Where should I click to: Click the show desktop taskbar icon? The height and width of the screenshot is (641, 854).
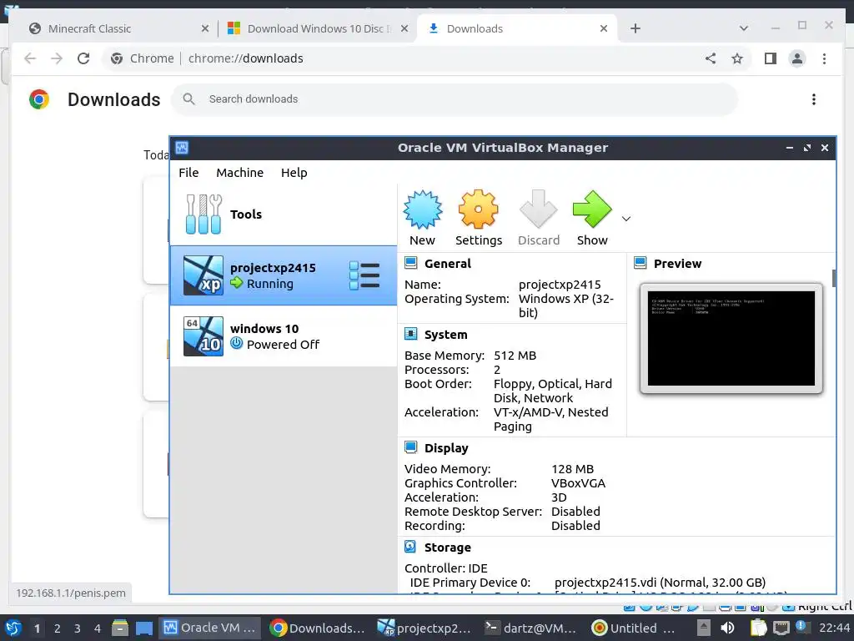[x=143, y=628]
